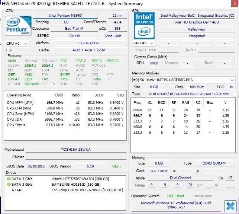This screenshot has height=214, width=239.
Task: Click the Intel Valleyview SoC GPU name field
Action: [x=197, y=16]
